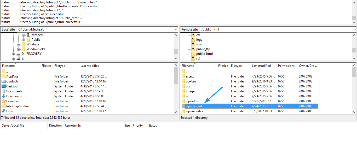Expand the Windows.old tree node
This screenshot has height=149, width=357.
tap(19, 49)
